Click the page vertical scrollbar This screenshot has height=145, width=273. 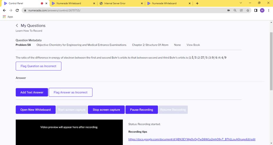[x=271, y=53]
